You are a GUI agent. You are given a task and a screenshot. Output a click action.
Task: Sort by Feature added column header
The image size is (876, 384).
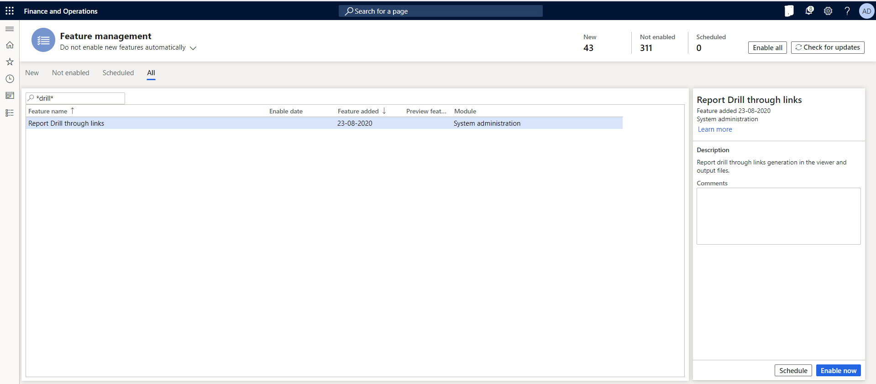[x=358, y=111]
